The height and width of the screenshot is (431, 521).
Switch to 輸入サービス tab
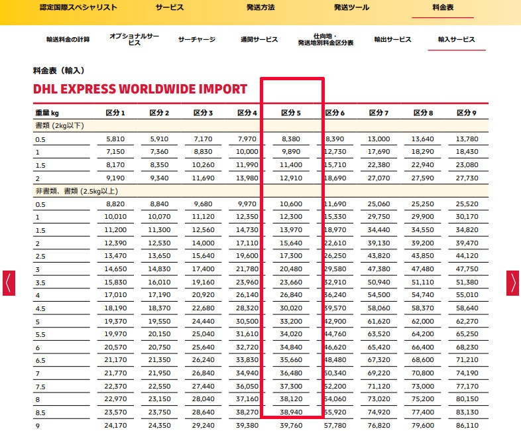(x=457, y=40)
